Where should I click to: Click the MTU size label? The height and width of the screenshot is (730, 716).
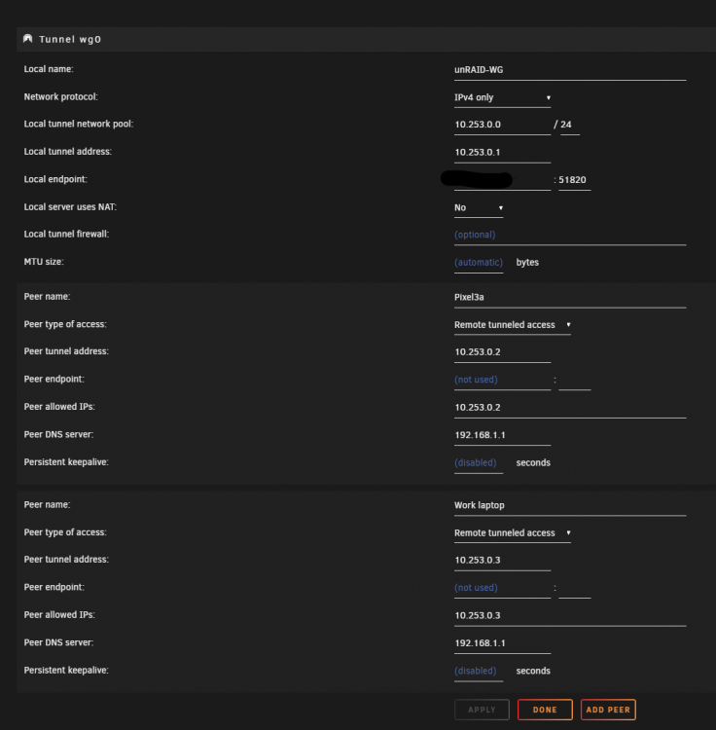click(44, 262)
